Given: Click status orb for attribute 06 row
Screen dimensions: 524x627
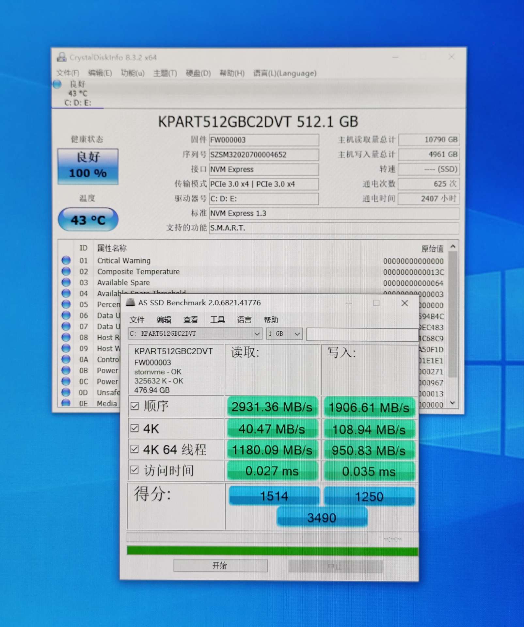Looking at the screenshot, I should [x=66, y=315].
